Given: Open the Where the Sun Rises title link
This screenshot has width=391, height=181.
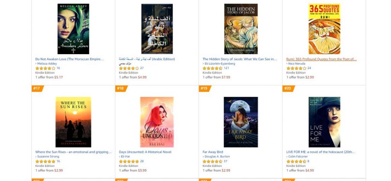Looking at the screenshot, I should click(73, 152).
